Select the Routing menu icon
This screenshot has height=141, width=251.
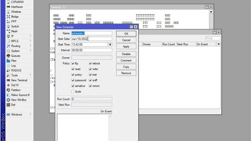click(x=8, y=46)
